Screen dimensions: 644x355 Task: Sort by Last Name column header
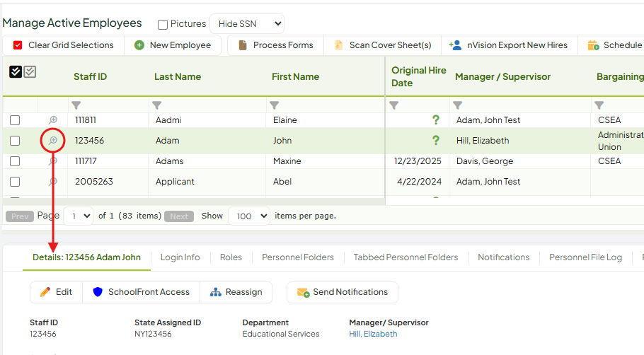(x=178, y=77)
